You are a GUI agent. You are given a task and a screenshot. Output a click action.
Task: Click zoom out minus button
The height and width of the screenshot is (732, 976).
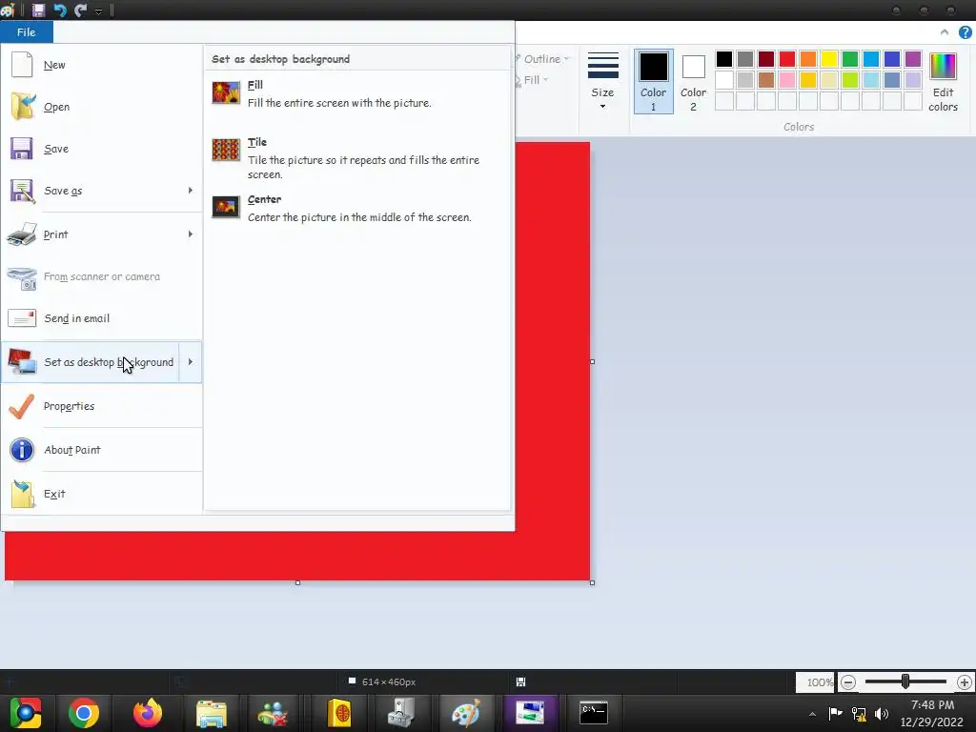click(847, 682)
